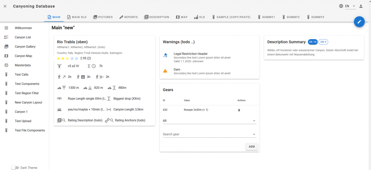Close the navigation drawer with X icon
This screenshot has width=371, height=170.
[x=5, y=6]
